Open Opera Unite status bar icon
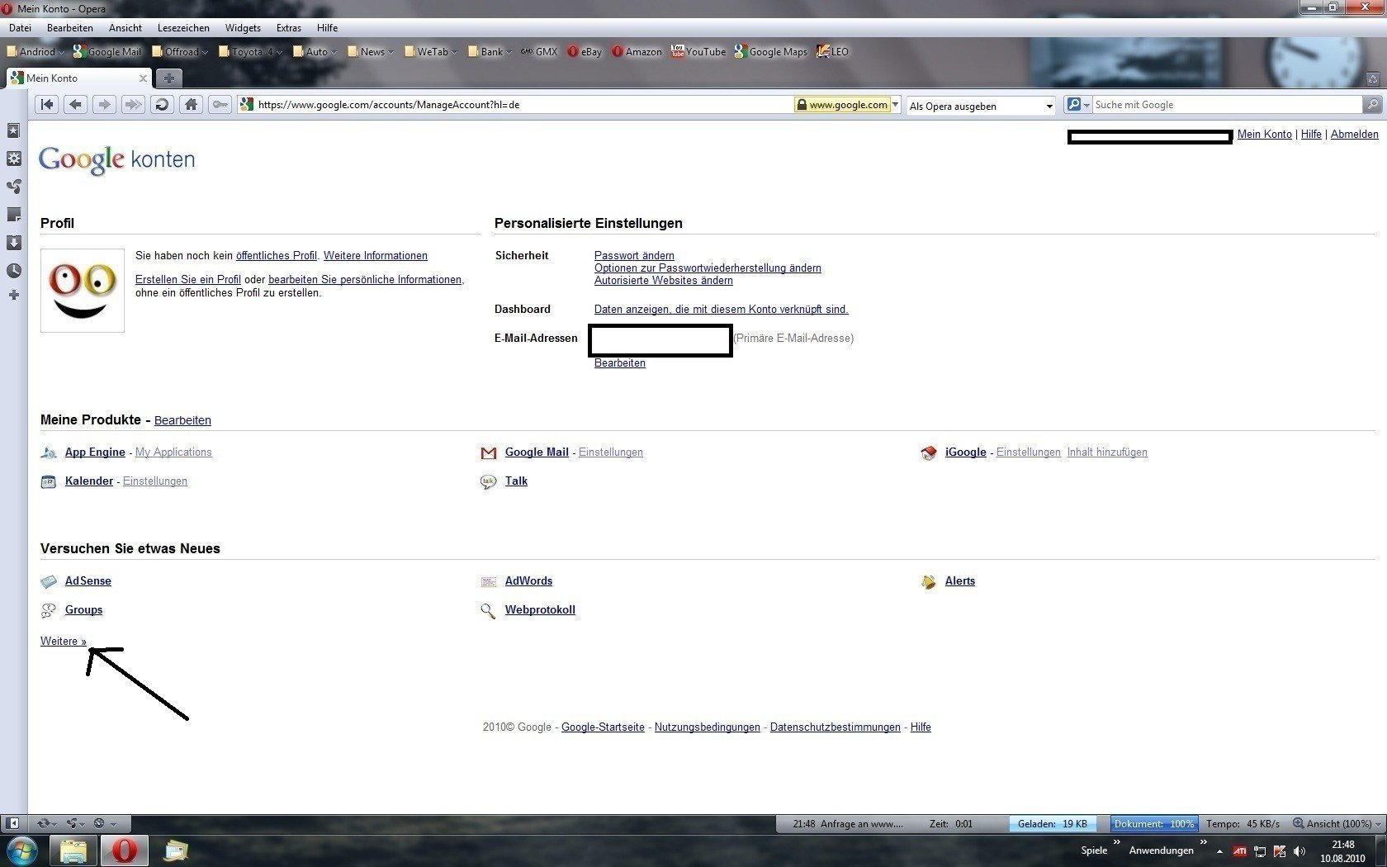 tap(75, 823)
